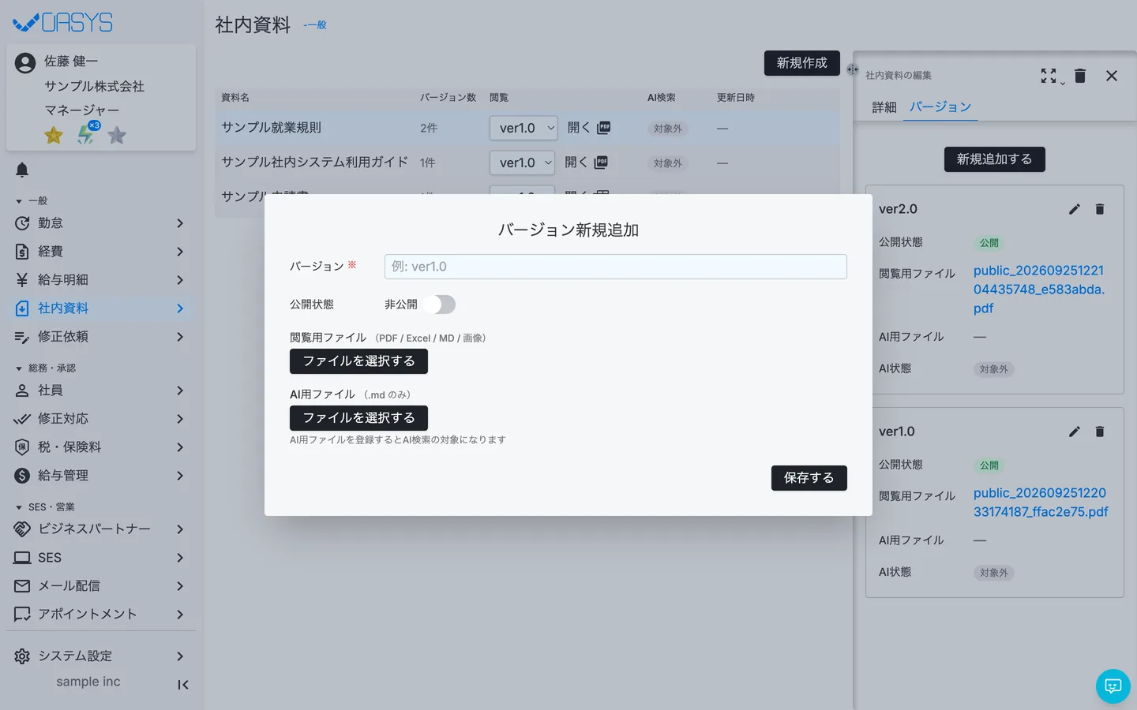The image size is (1137, 710).
Task: Open PDF icon for サンプル就業規則
Action: pyautogui.click(x=604, y=127)
